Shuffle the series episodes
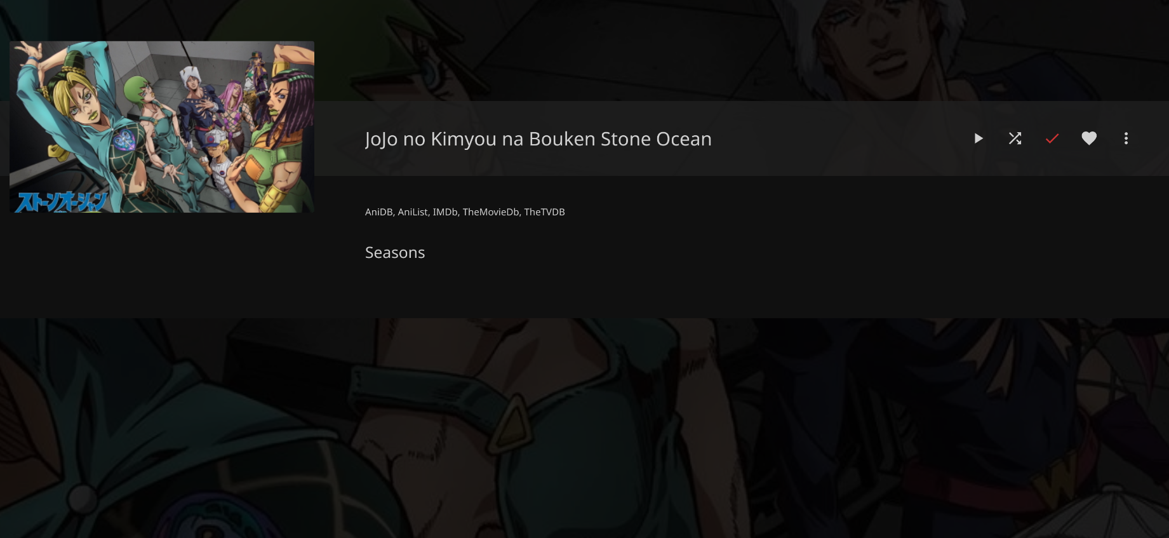Screen dimensions: 1169x538 point(1015,138)
